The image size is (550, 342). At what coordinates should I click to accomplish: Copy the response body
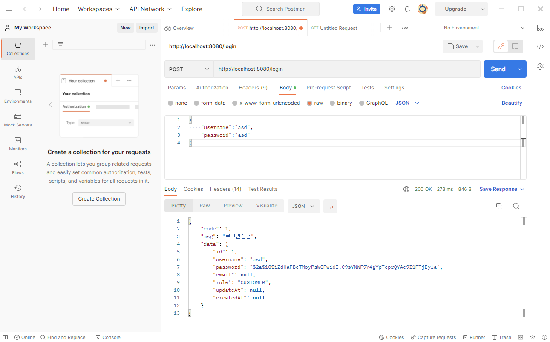(x=499, y=206)
